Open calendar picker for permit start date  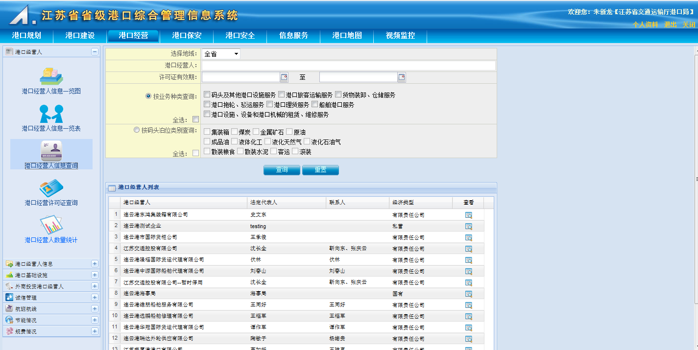point(284,77)
